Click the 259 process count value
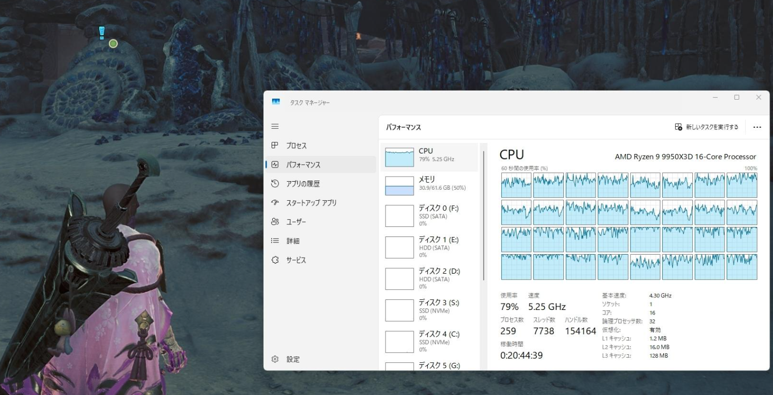773x395 pixels. coord(508,331)
